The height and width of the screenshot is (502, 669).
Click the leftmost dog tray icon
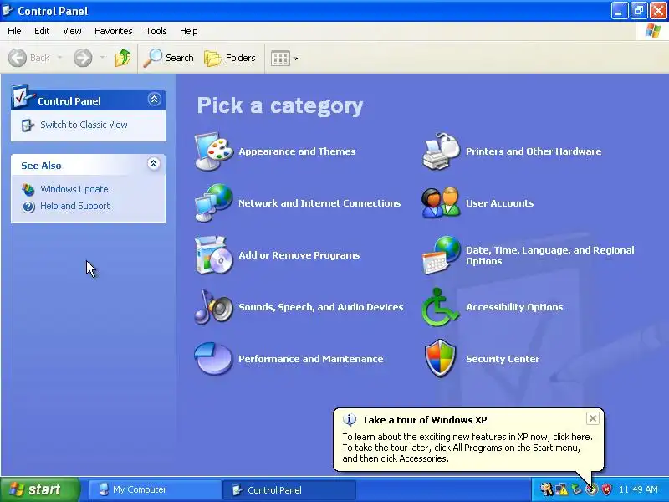pyautogui.click(x=547, y=489)
